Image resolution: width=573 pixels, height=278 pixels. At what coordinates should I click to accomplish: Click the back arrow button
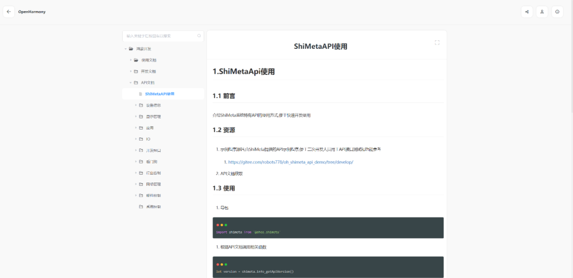pyautogui.click(x=9, y=12)
